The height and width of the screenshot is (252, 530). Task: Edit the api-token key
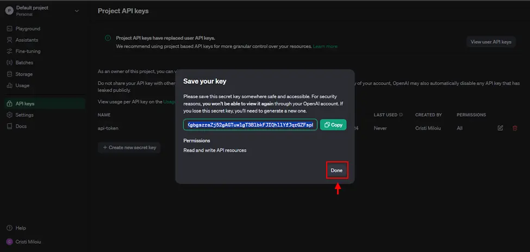[500, 128]
